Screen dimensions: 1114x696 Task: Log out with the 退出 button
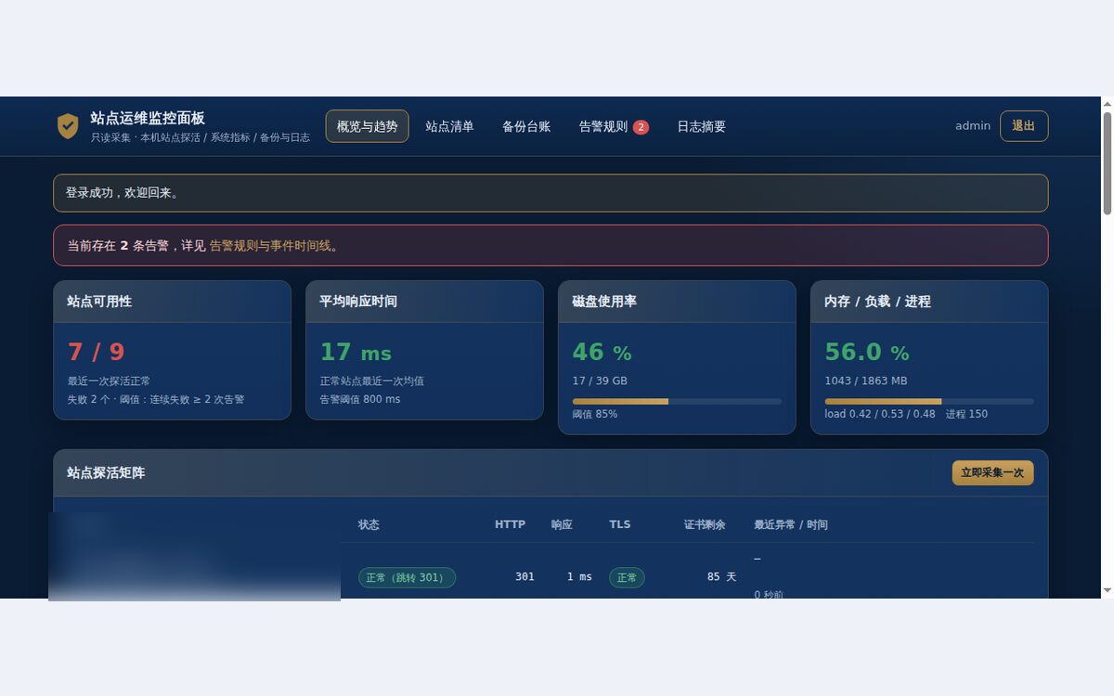[x=1024, y=126]
